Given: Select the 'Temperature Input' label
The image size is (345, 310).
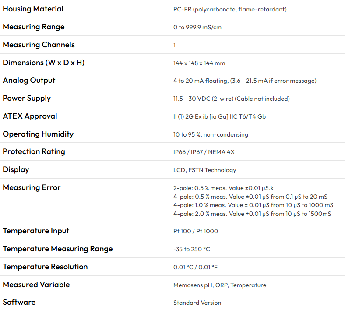Looking at the screenshot, I should click(x=36, y=231).
